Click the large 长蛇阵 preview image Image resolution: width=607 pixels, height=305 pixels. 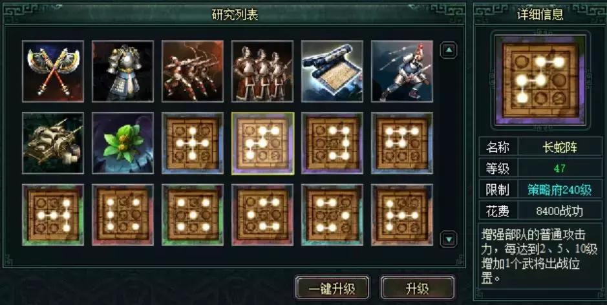[540, 81]
